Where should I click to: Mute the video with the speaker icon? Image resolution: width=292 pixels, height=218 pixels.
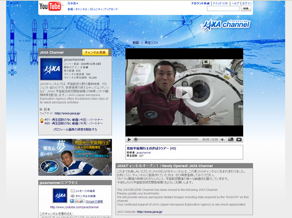222,139
